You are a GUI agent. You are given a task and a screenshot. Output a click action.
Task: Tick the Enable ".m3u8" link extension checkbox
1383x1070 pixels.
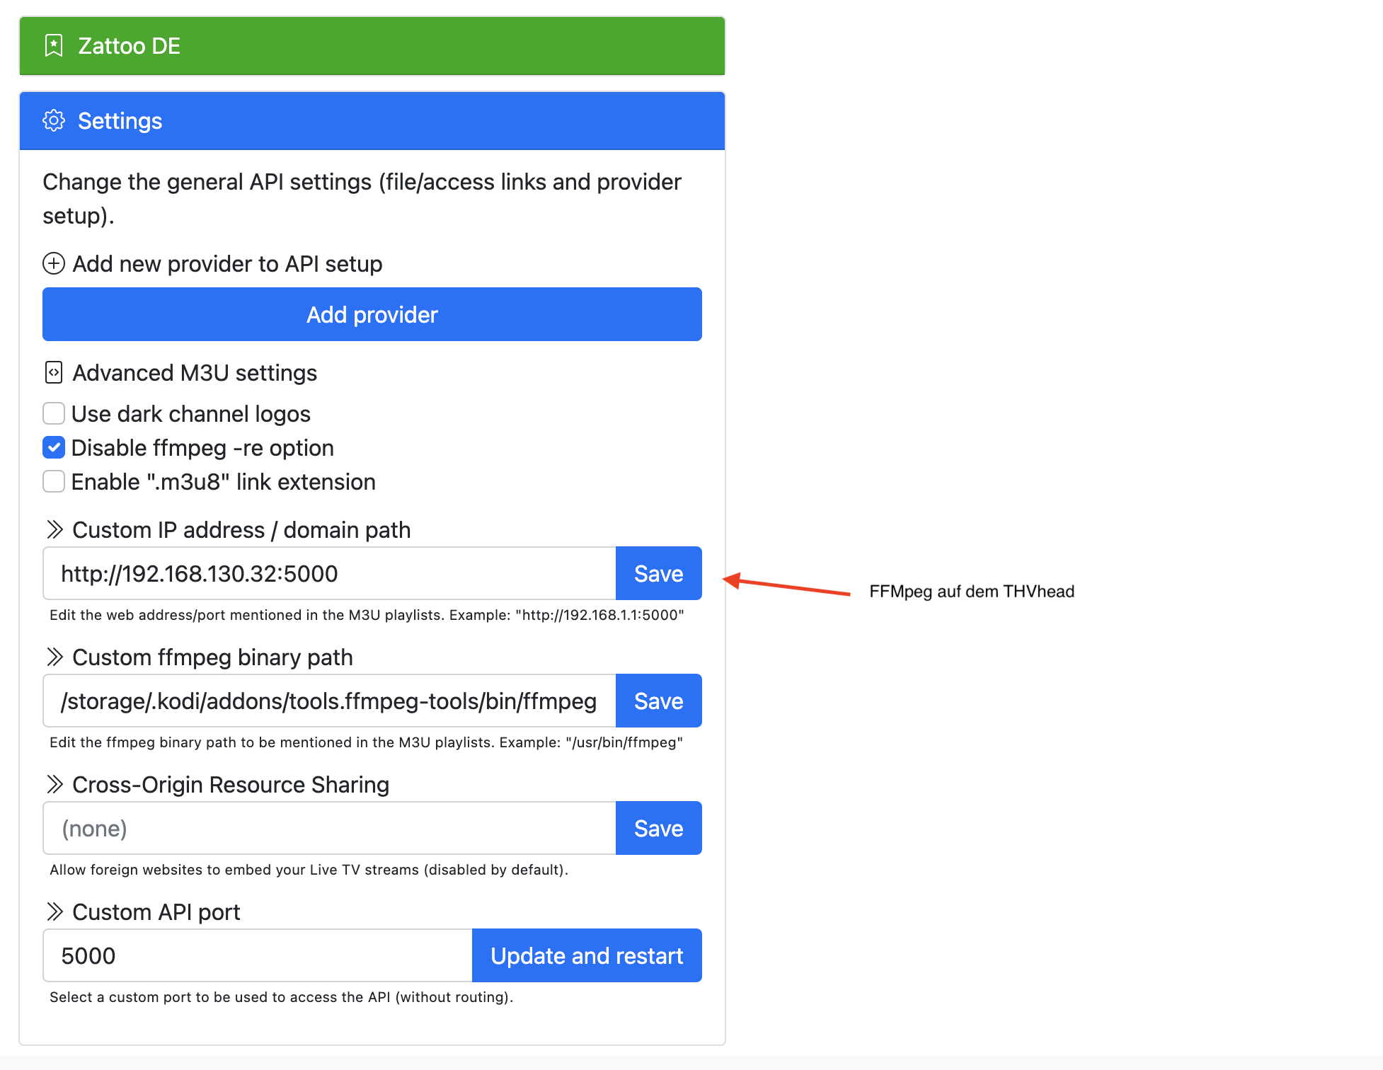tap(54, 481)
